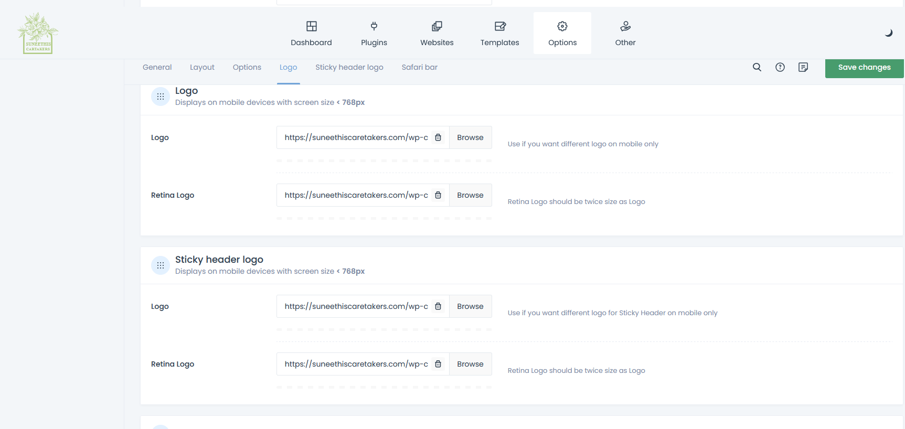The width and height of the screenshot is (905, 429).
Task: Delete the mobile Logo URL with trash icon
Action: 438,137
